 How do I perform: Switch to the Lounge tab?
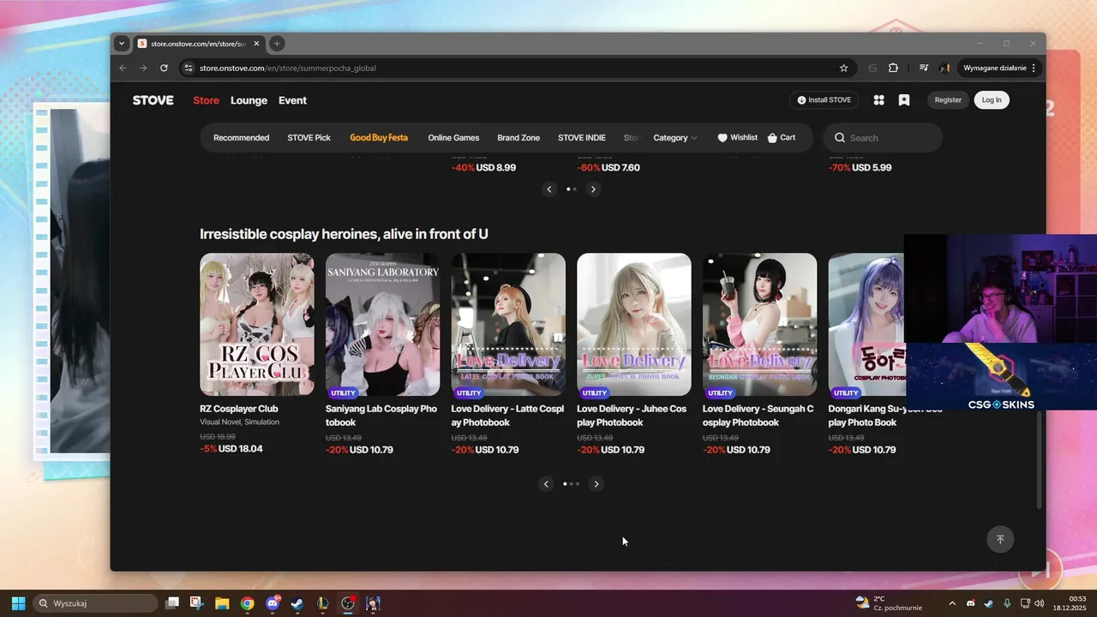(x=249, y=100)
